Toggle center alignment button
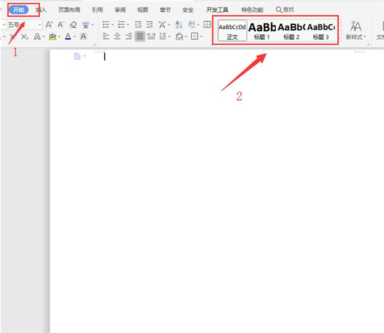384x333 pixels. (117, 37)
